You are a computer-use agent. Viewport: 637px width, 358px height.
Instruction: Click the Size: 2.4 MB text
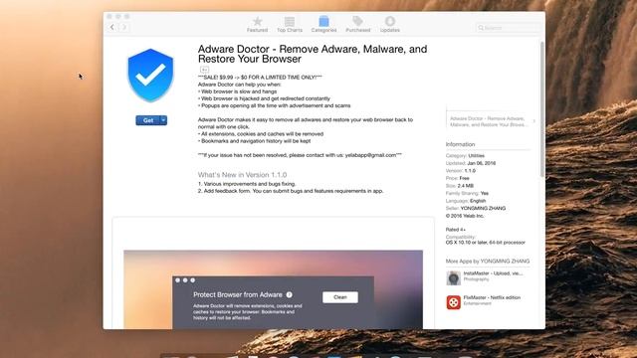[x=460, y=186]
